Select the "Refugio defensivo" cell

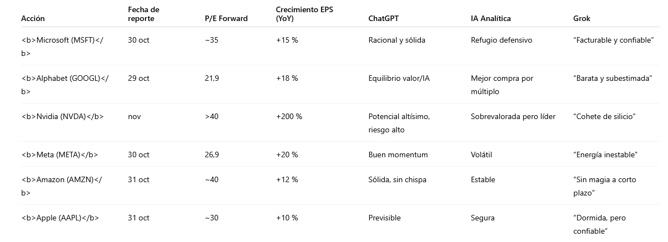point(501,40)
